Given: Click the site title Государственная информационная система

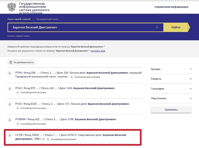Looking at the screenshot, I should point(34,8).
